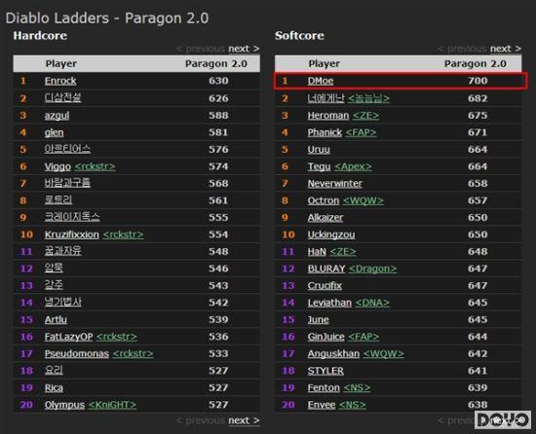The height and width of the screenshot is (434, 536).
Task: Open Octron's player profile
Action: coord(324,200)
